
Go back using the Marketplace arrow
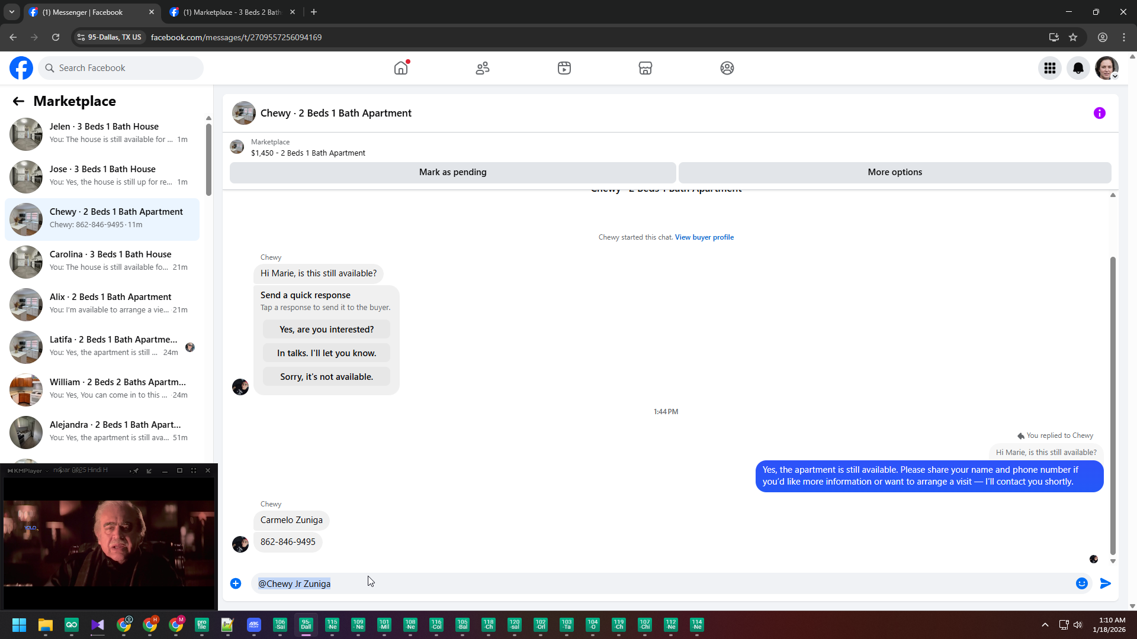point(18,101)
